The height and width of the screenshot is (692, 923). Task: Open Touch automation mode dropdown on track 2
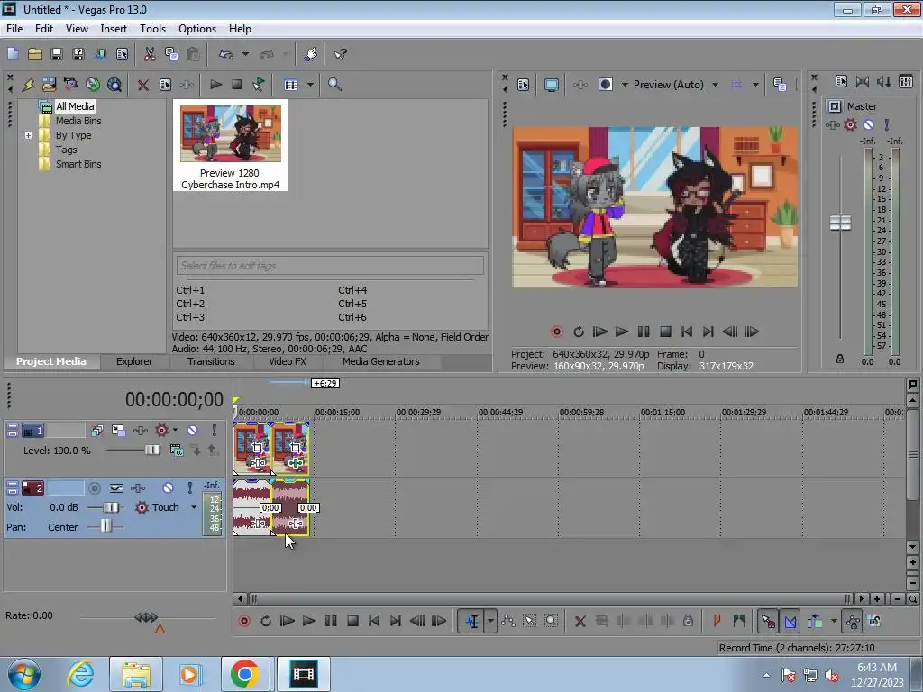[x=194, y=507]
